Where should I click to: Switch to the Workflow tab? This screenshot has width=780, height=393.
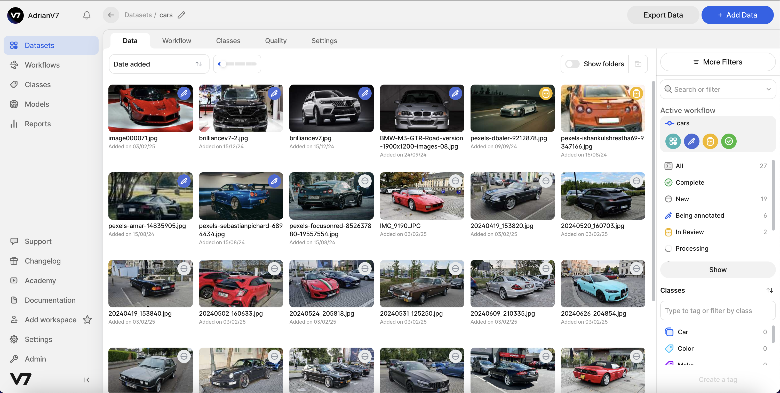click(177, 40)
